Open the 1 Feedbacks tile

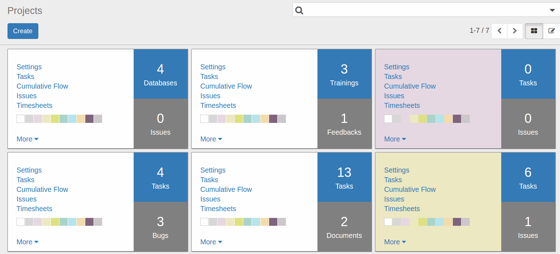tap(344, 124)
